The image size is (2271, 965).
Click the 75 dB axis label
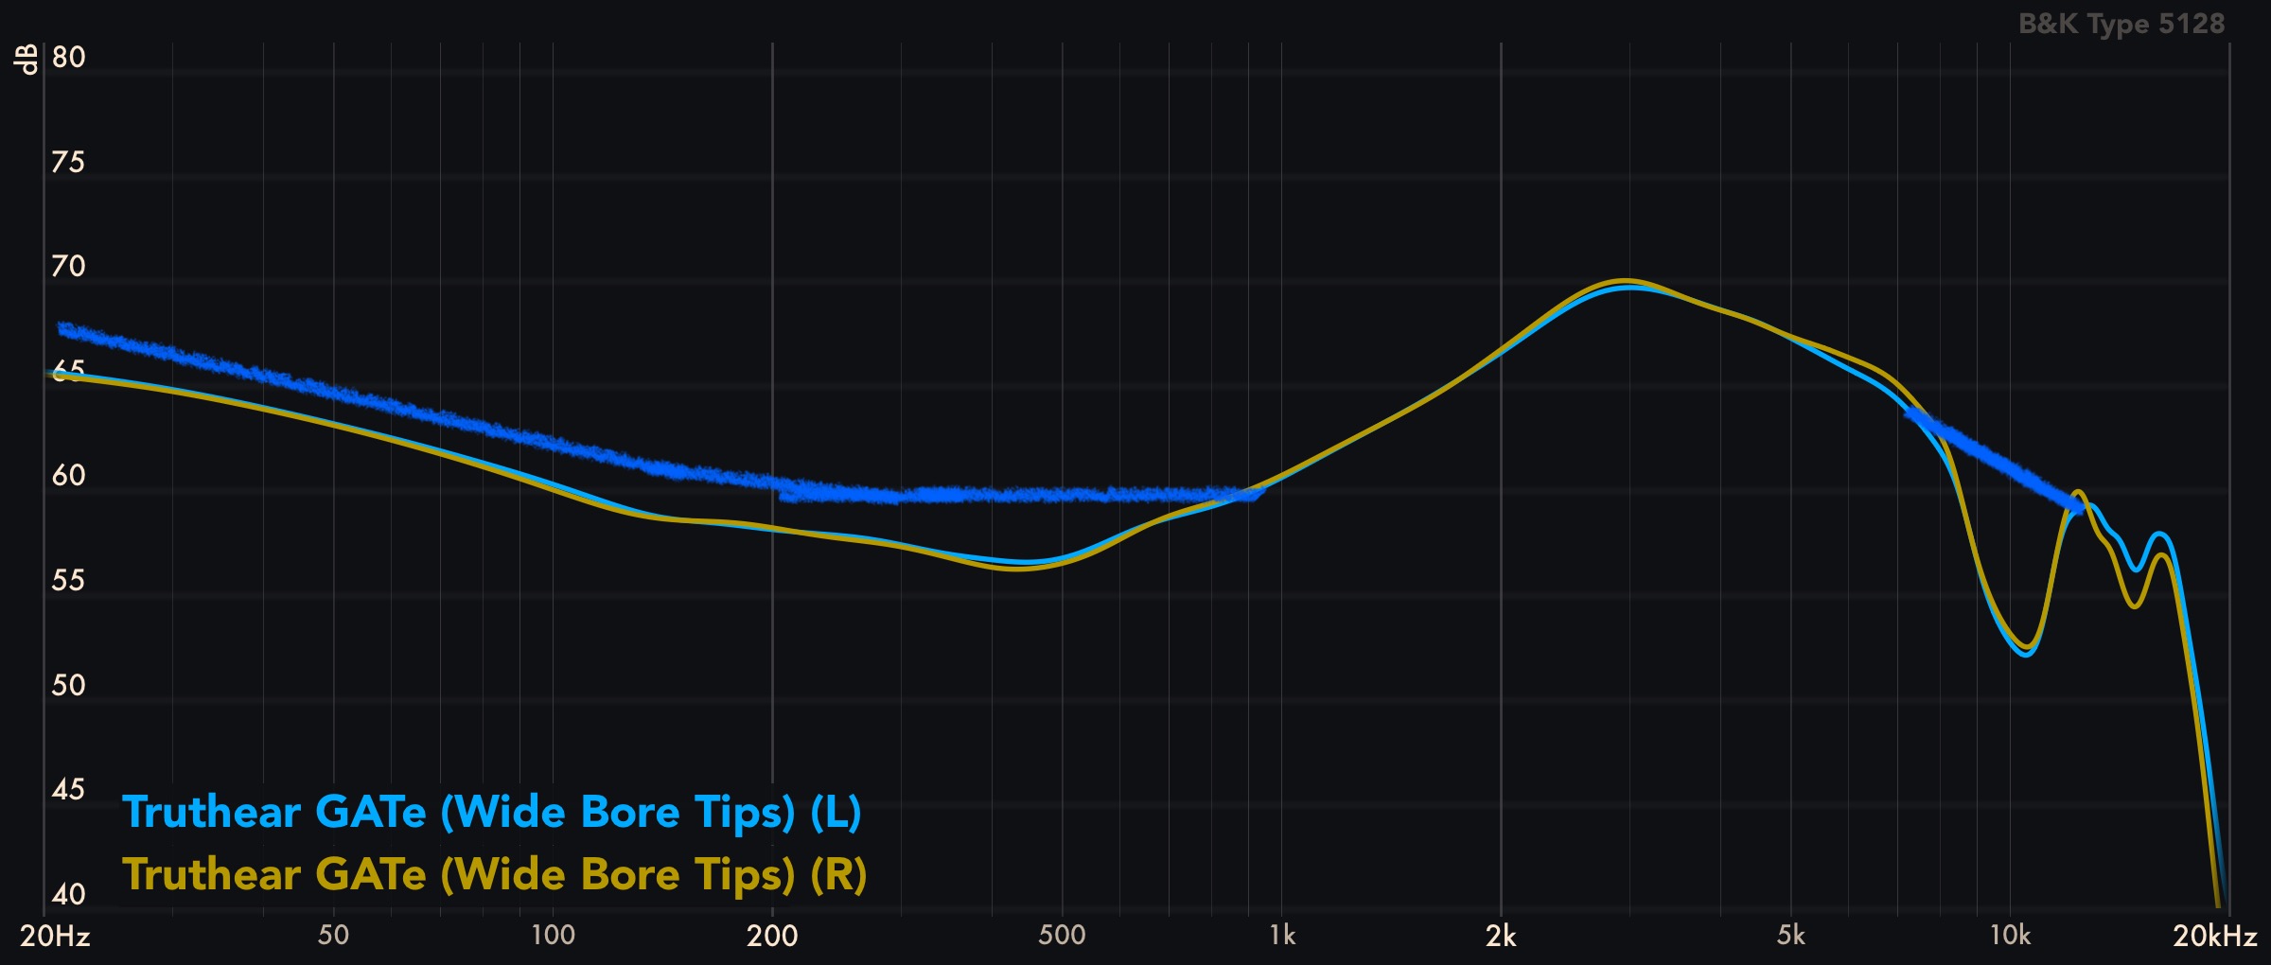pyautogui.click(x=68, y=163)
